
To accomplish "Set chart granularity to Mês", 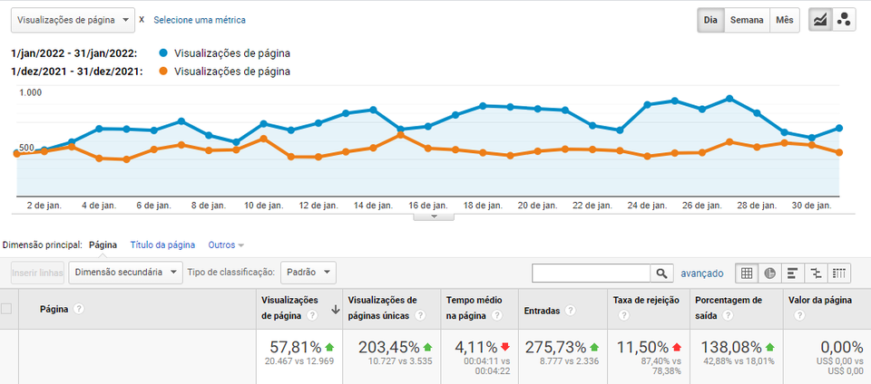I will pos(785,20).
